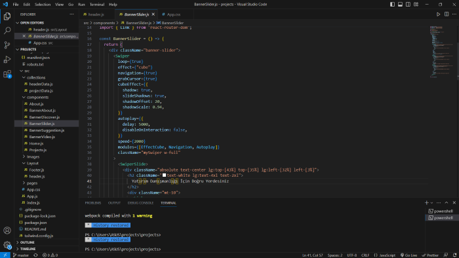Open notifications bell in status bar
The height and width of the screenshot is (258, 459).
pos(454,255)
